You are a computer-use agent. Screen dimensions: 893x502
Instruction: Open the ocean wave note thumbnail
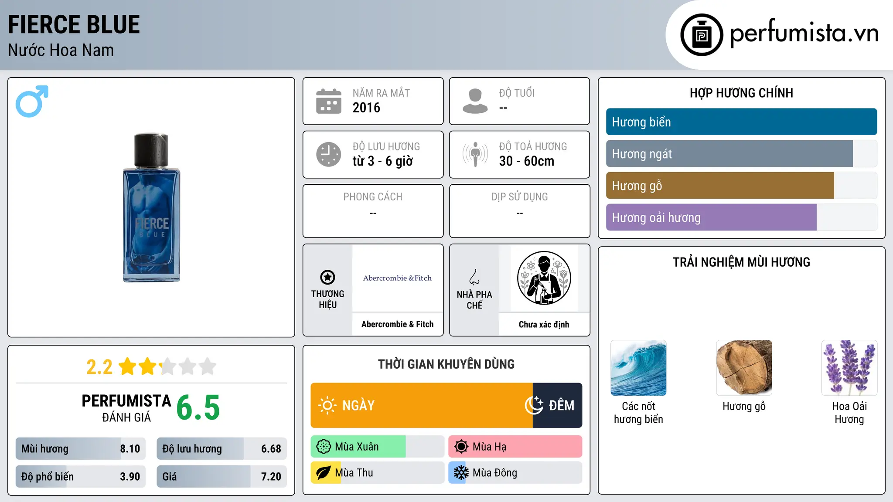pos(638,368)
